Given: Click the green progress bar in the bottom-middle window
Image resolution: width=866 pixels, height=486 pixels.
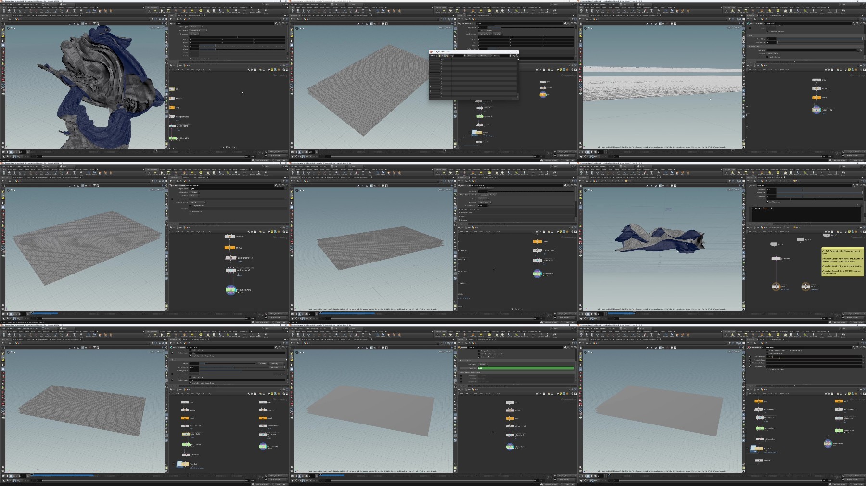Looking at the screenshot, I should pyautogui.click(x=526, y=368).
